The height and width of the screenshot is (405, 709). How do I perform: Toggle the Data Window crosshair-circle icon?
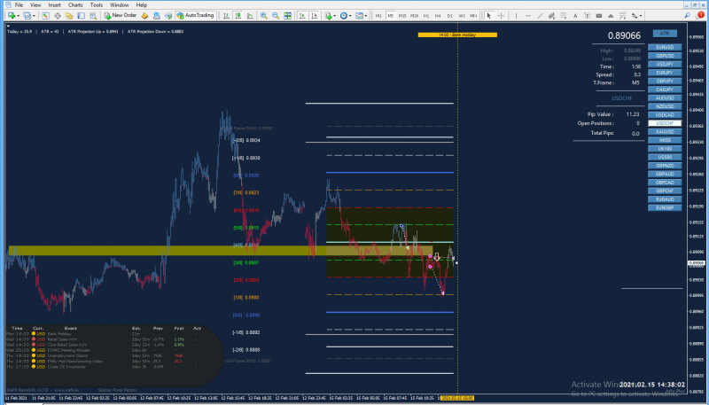[x=58, y=15]
